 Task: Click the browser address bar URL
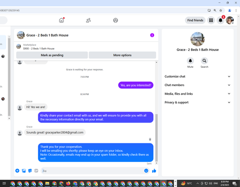pyautogui.click(x=10, y=11)
